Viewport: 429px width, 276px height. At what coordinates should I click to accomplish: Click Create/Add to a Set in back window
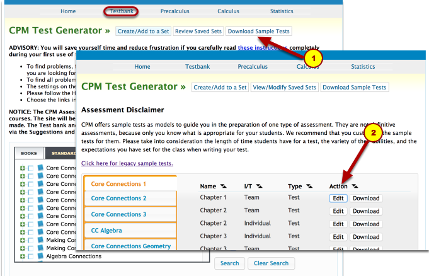pyautogui.click(x=144, y=32)
